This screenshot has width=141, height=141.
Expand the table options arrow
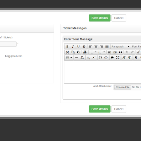click(x=71, y=58)
